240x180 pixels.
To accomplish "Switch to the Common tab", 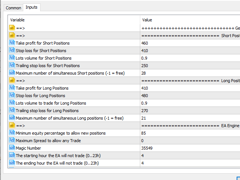I will pyautogui.click(x=13, y=8).
